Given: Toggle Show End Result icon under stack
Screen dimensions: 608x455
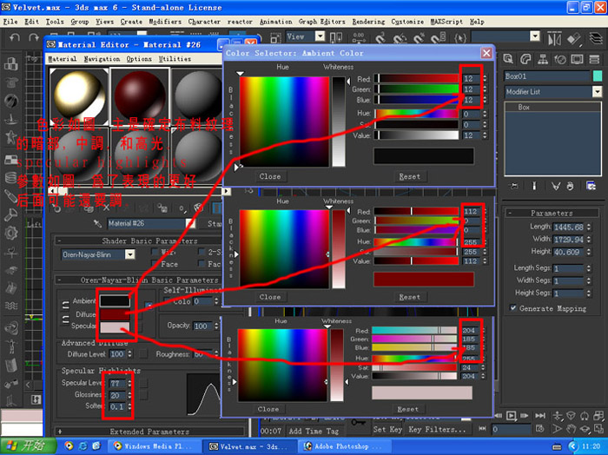Looking at the screenshot, I should click(x=534, y=186).
